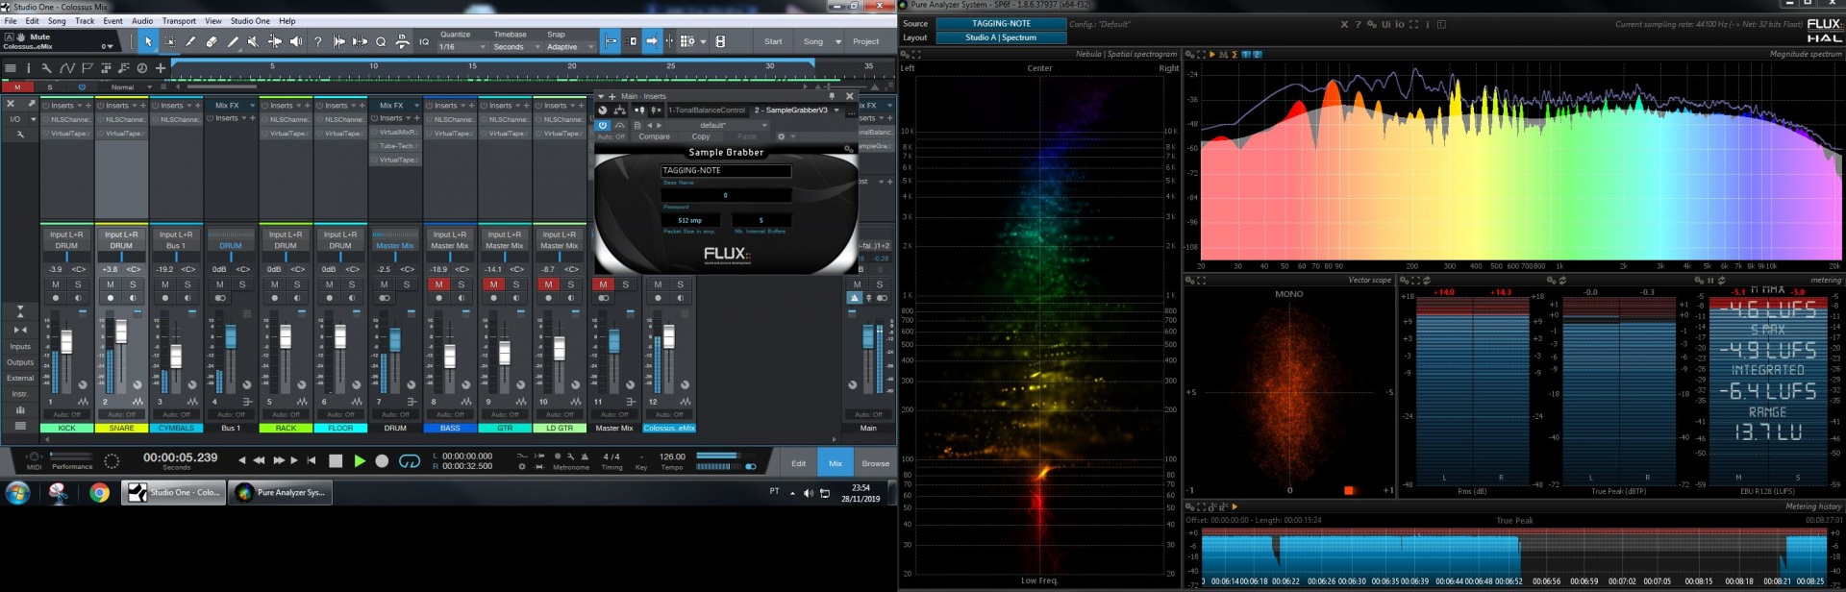This screenshot has height=592, width=1846.
Task: Pick the Mute tool in toolbar
Action: (x=253, y=41)
